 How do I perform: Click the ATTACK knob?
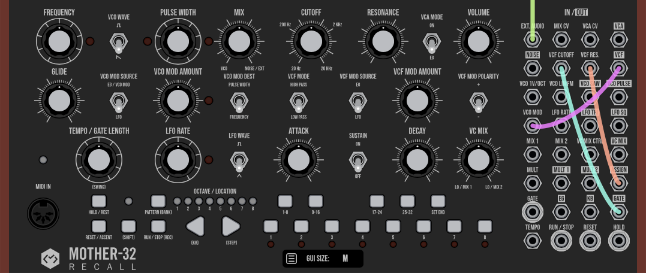point(299,159)
